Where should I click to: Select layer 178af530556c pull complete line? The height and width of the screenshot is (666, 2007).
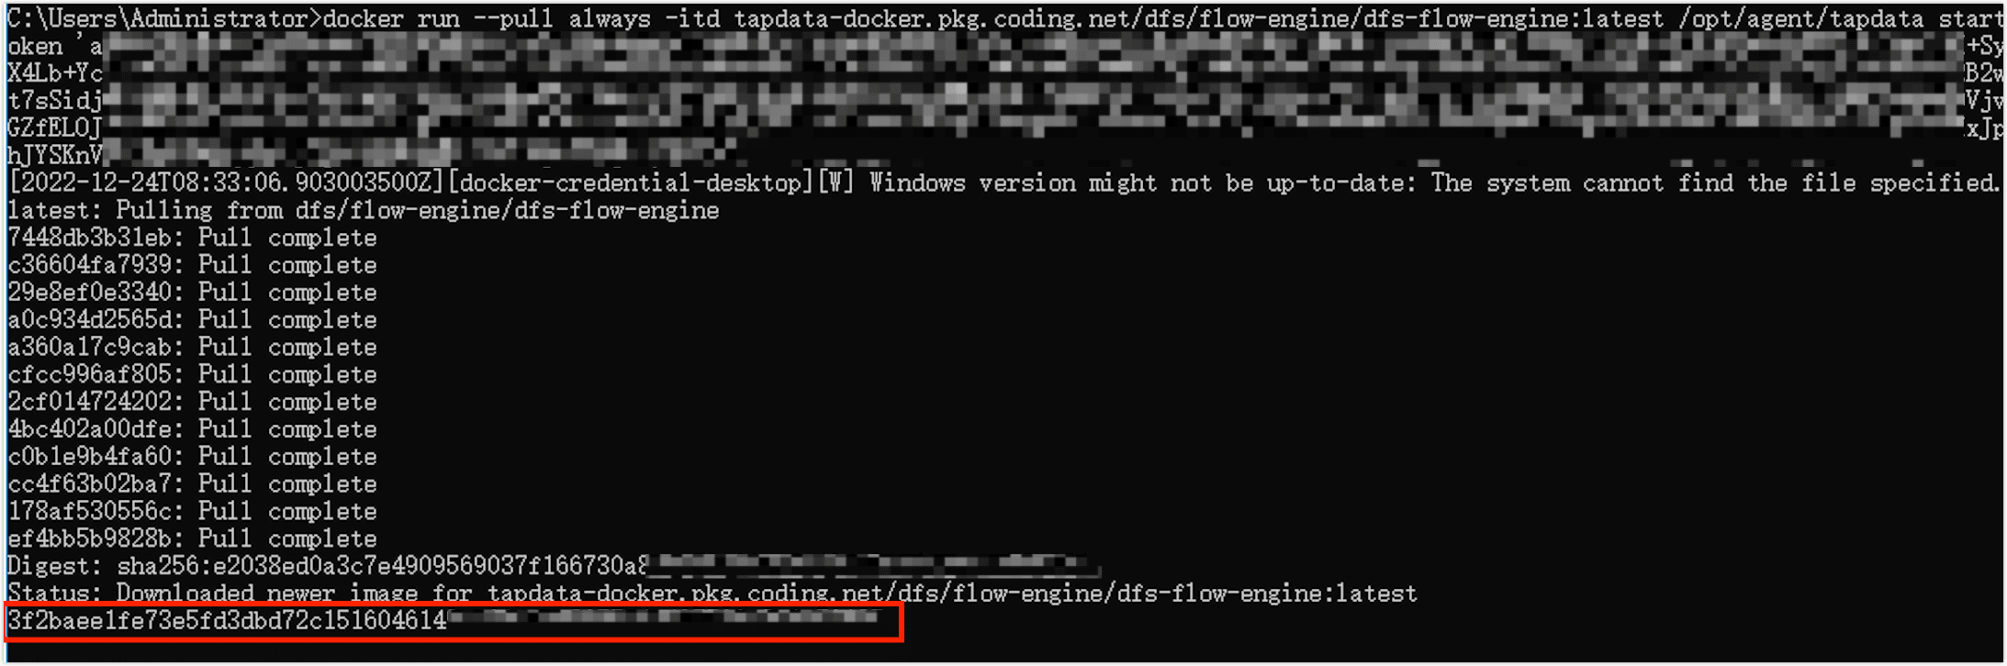tap(193, 512)
